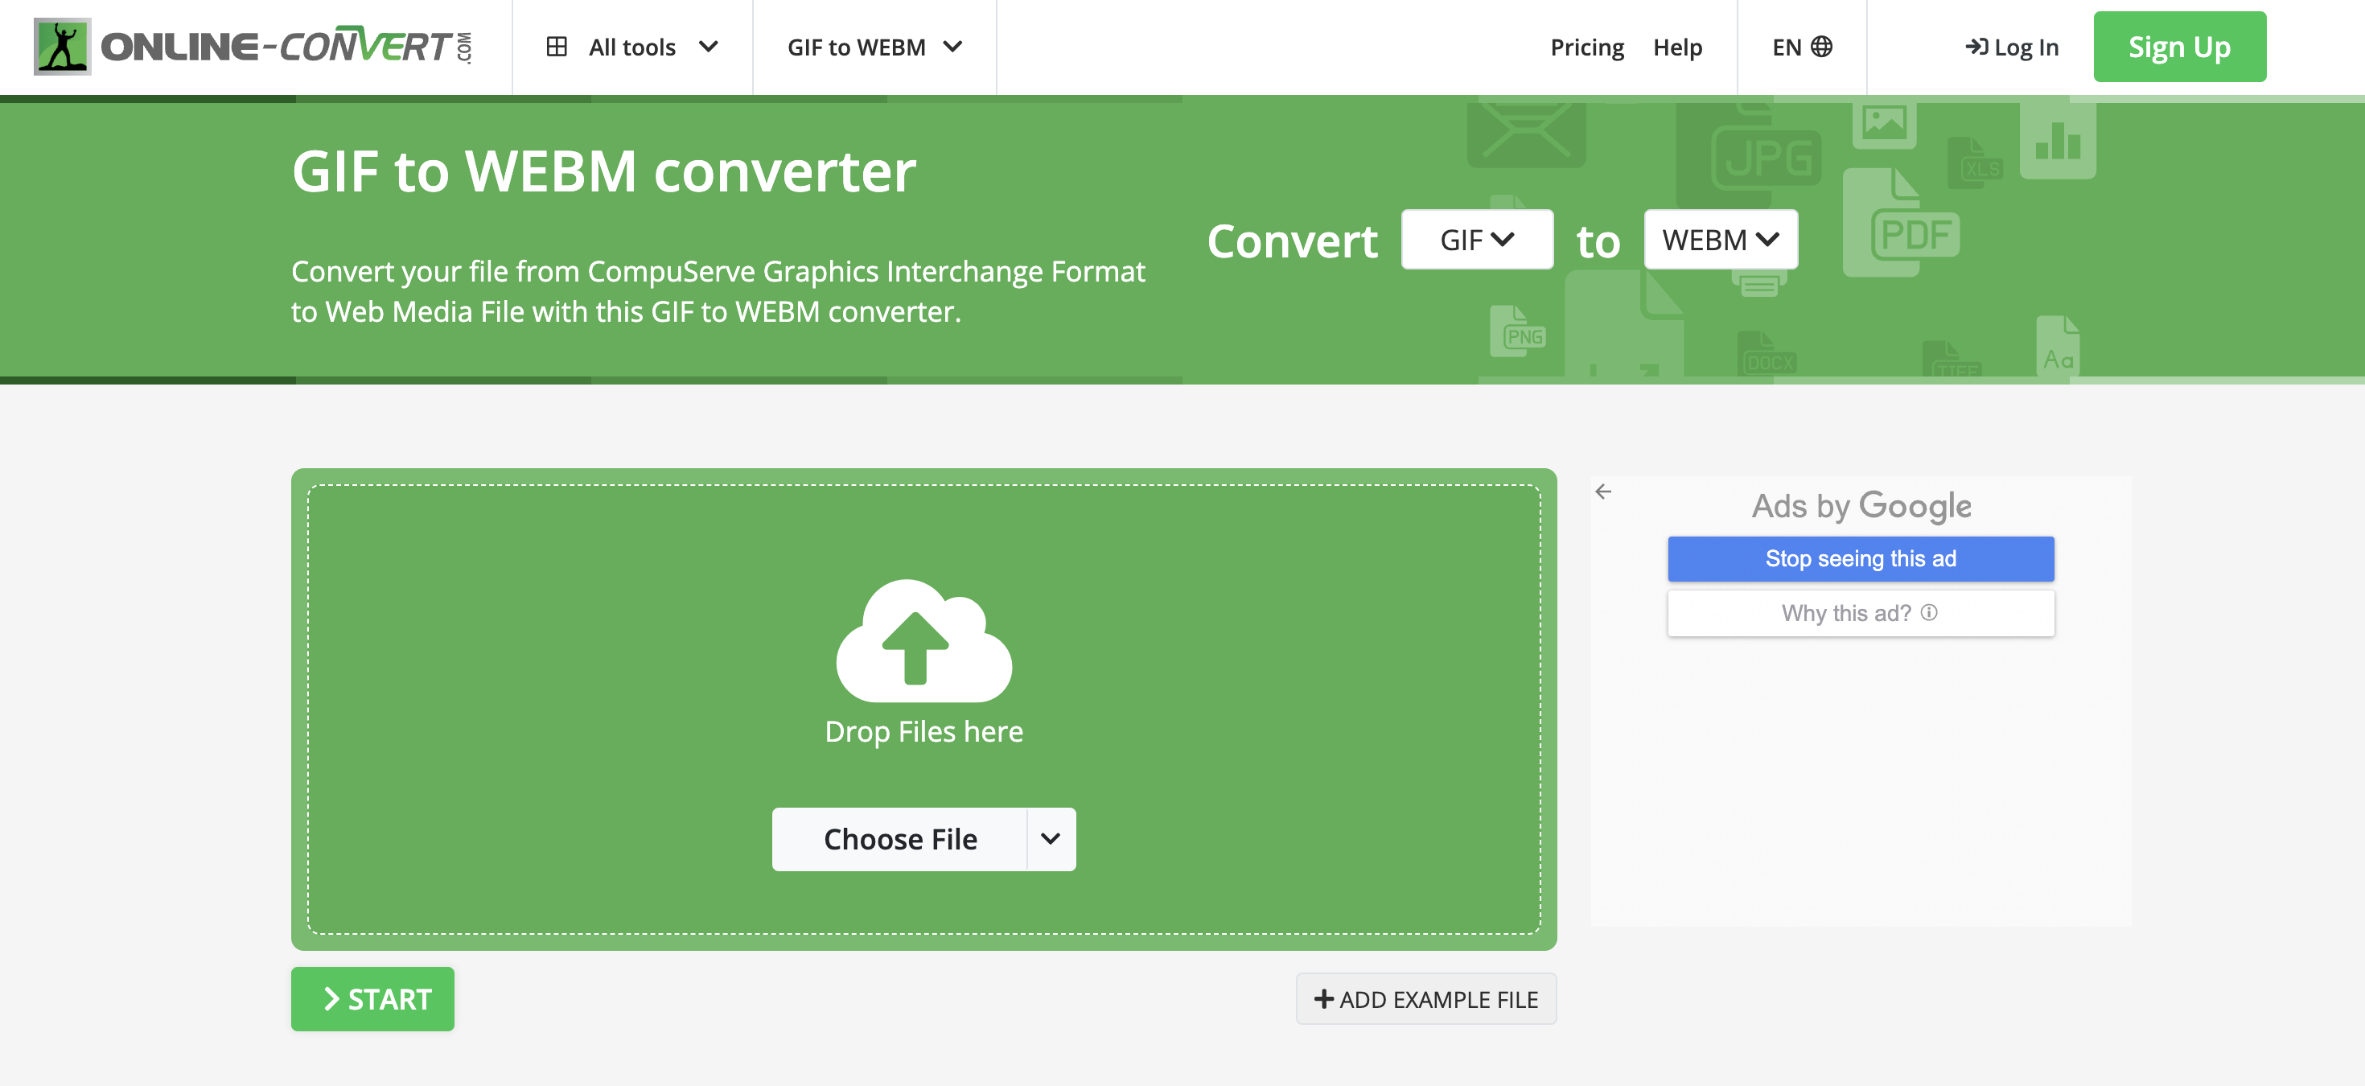Click the All tools grid icon
2365x1086 pixels.
click(557, 47)
